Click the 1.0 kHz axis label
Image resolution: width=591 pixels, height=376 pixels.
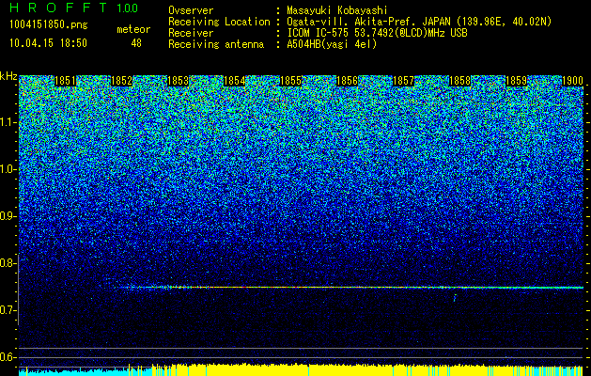pos(8,169)
